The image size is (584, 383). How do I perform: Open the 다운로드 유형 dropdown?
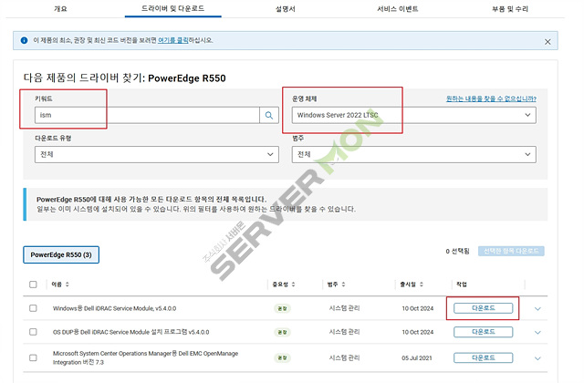click(157, 154)
